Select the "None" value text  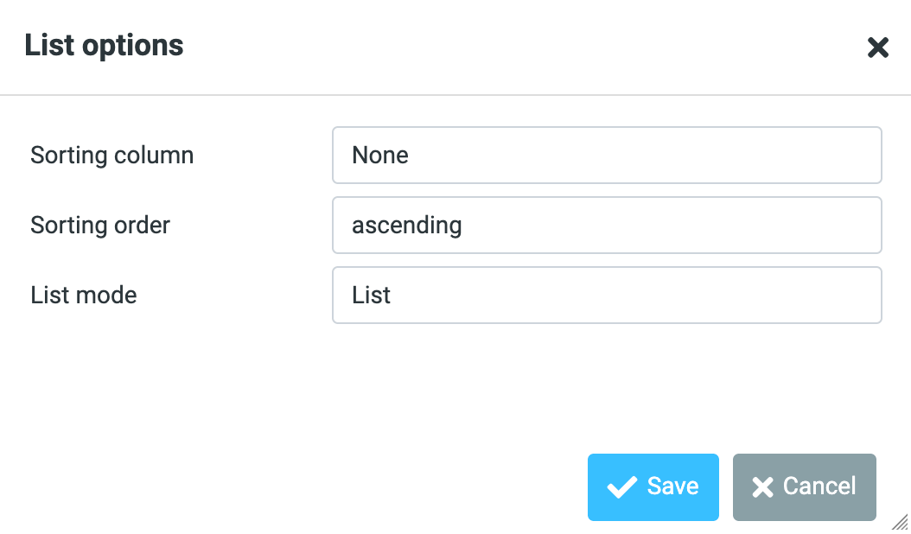point(380,156)
